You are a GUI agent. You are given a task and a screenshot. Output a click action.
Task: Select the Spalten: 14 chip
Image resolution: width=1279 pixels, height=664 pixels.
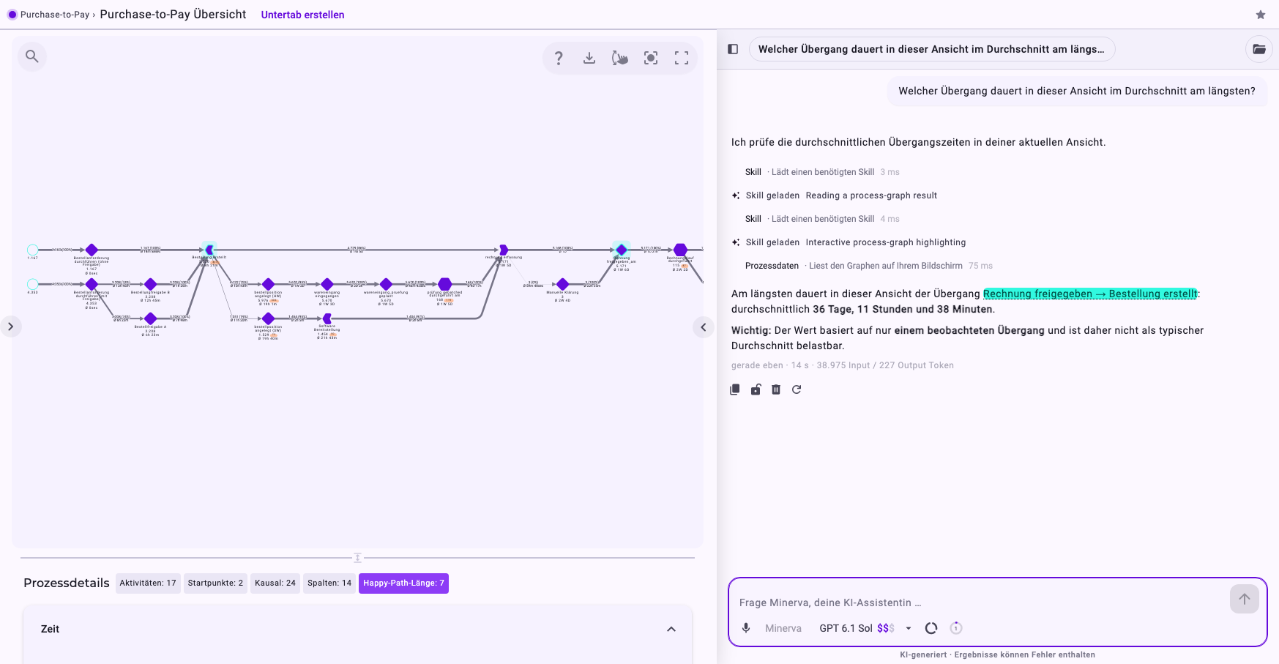(329, 583)
